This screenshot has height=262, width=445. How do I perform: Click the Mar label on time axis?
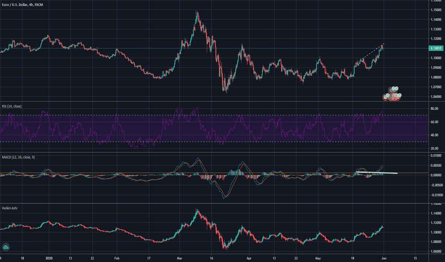179,258
